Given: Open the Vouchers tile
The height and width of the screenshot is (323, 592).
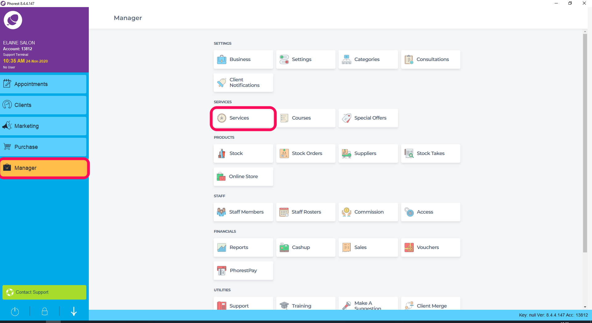Looking at the screenshot, I should [430, 247].
